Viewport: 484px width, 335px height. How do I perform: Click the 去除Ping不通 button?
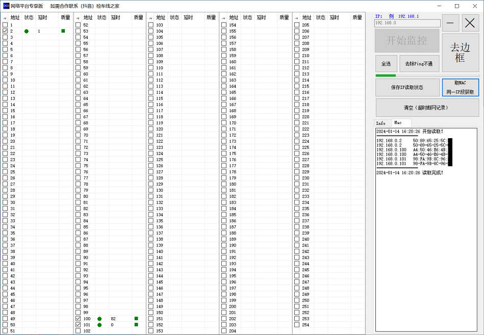point(419,64)
